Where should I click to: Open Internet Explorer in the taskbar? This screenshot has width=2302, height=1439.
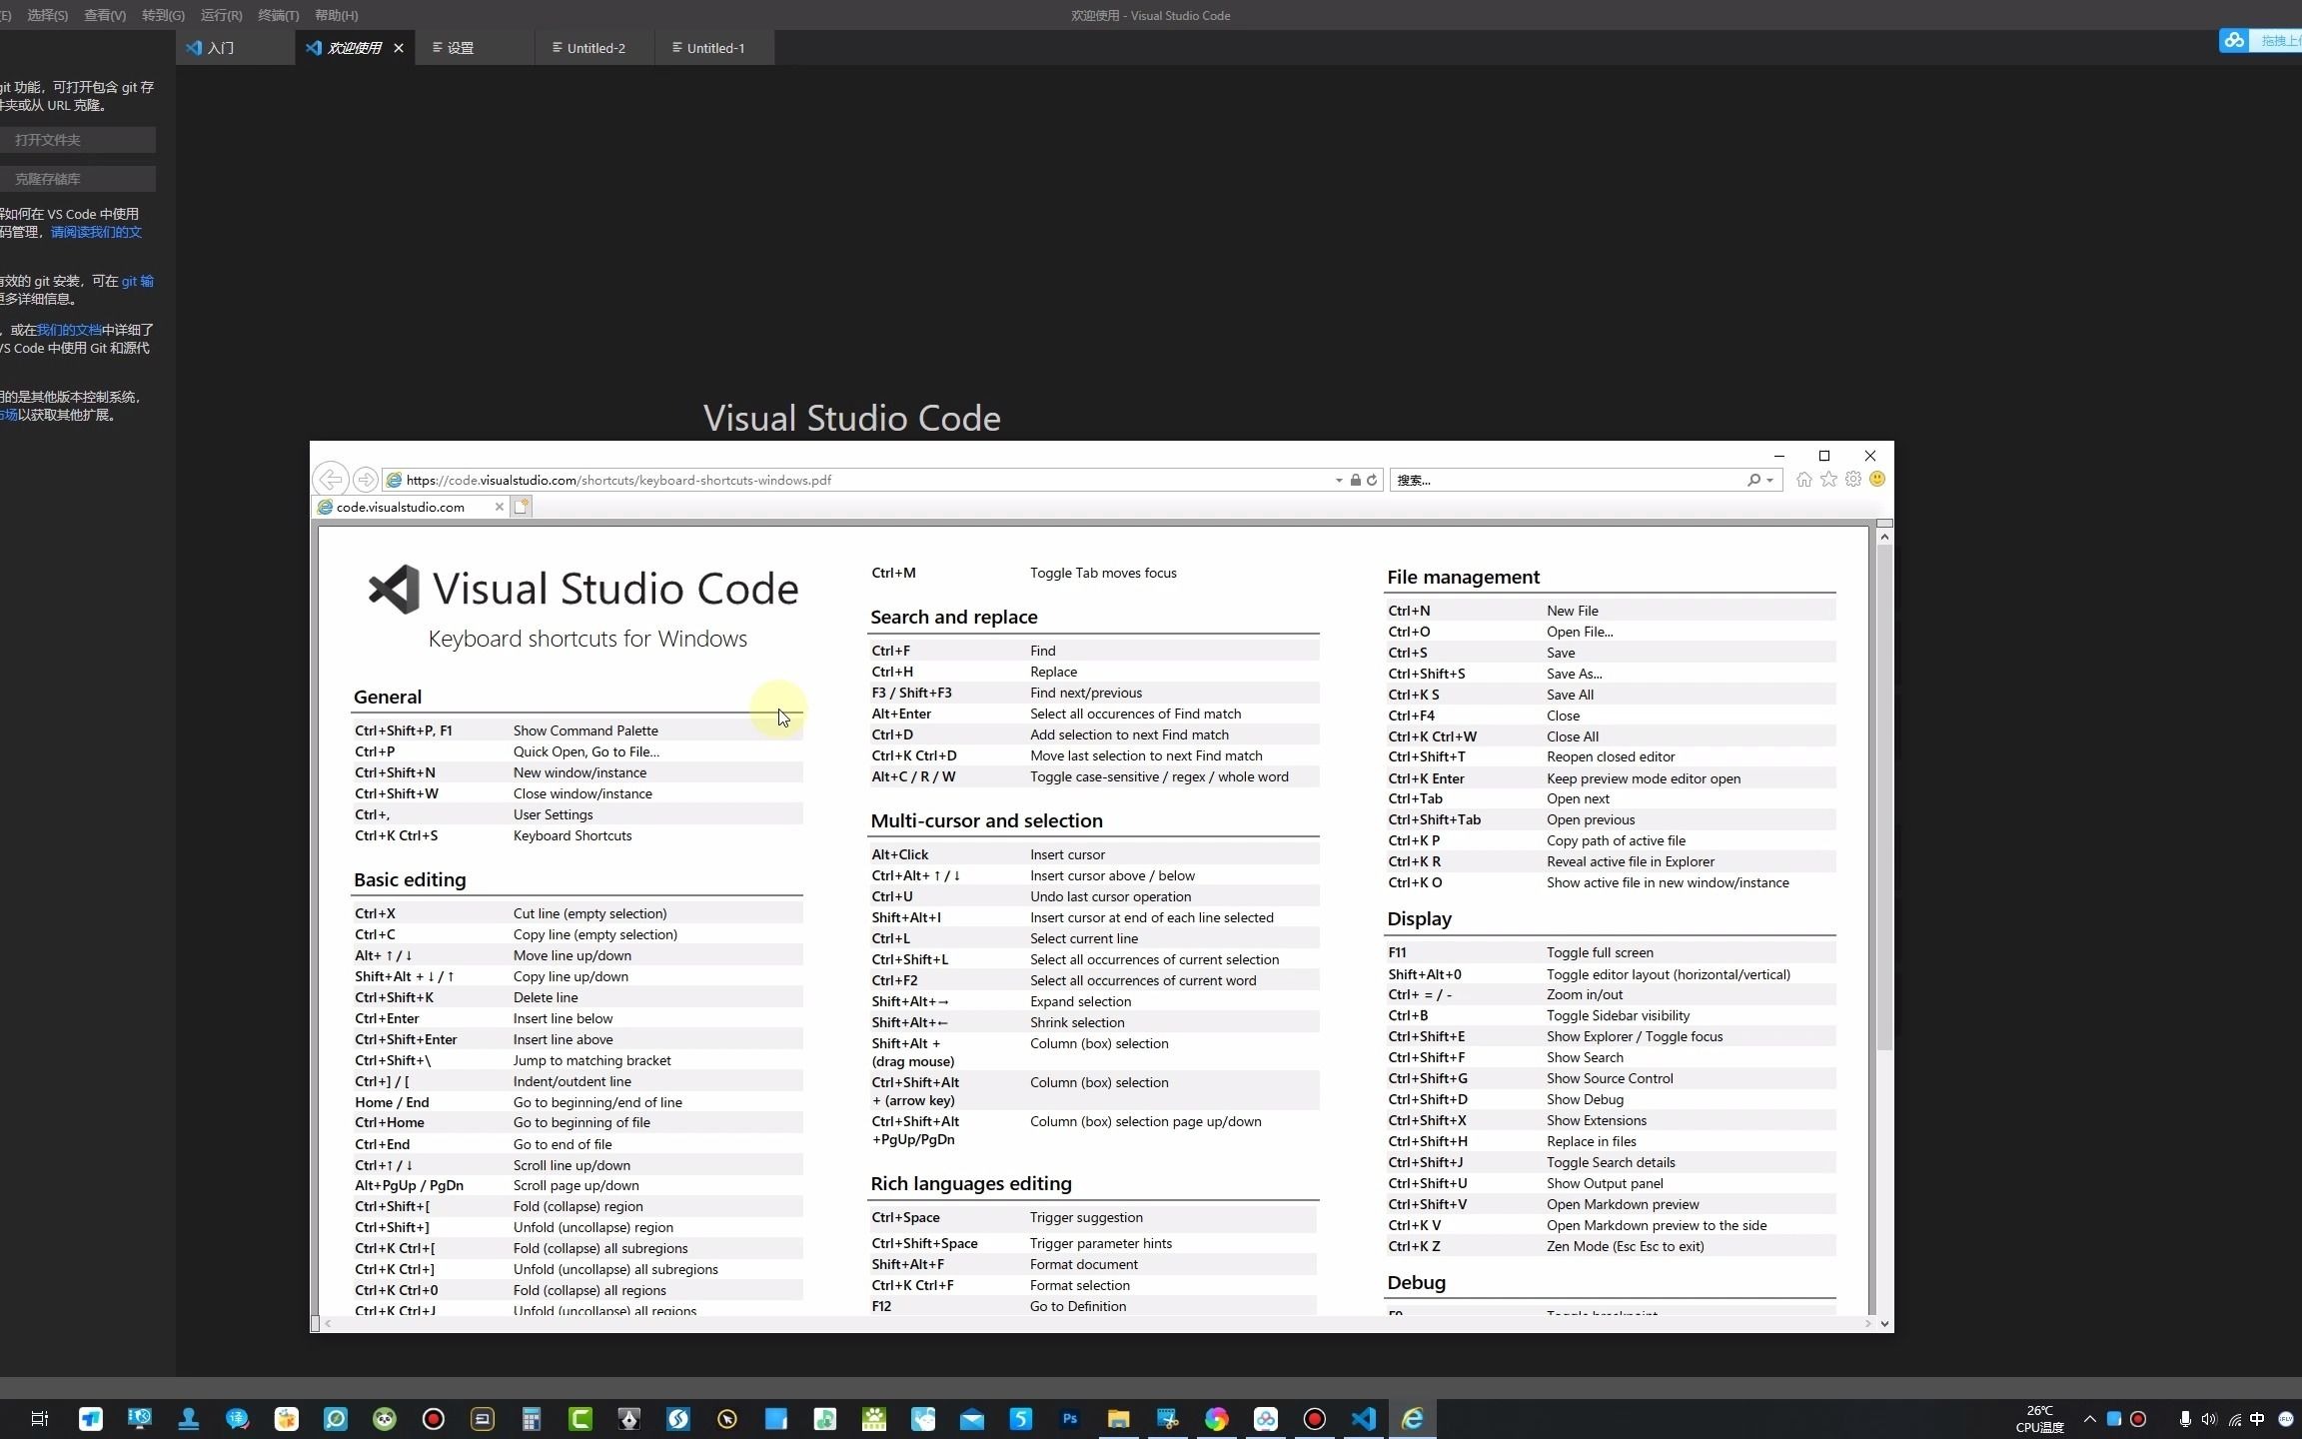click(x=1413, y=1419)
